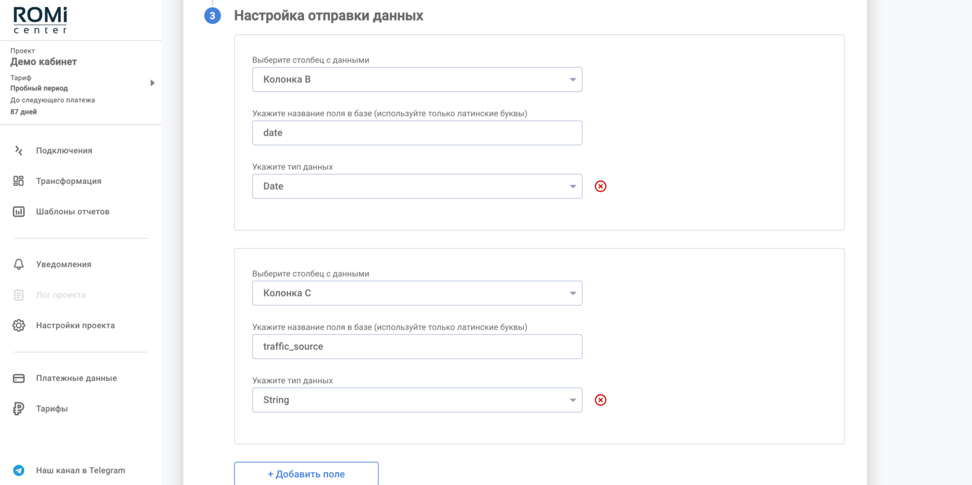
Task: Click the Демо кабинет project name
Action: point(43,62)
